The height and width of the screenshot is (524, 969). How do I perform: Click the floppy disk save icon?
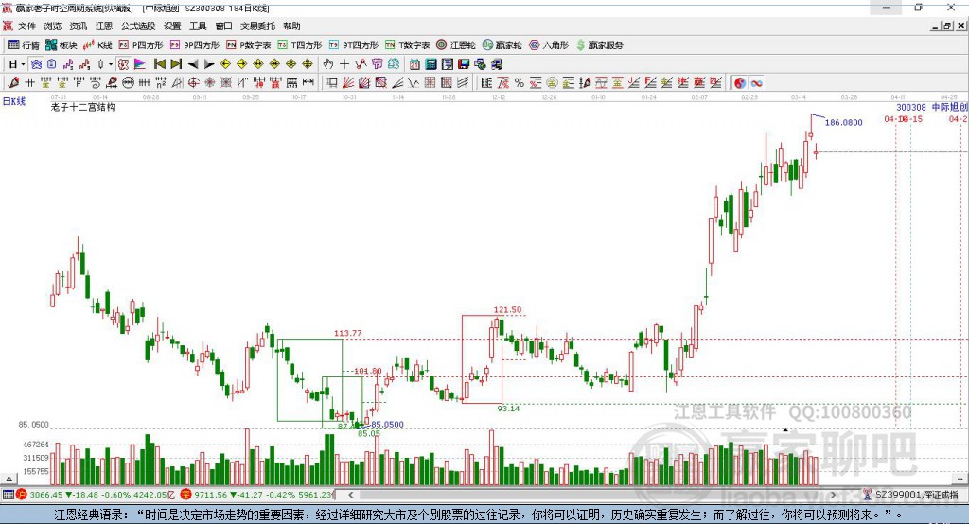click(464, 64)
